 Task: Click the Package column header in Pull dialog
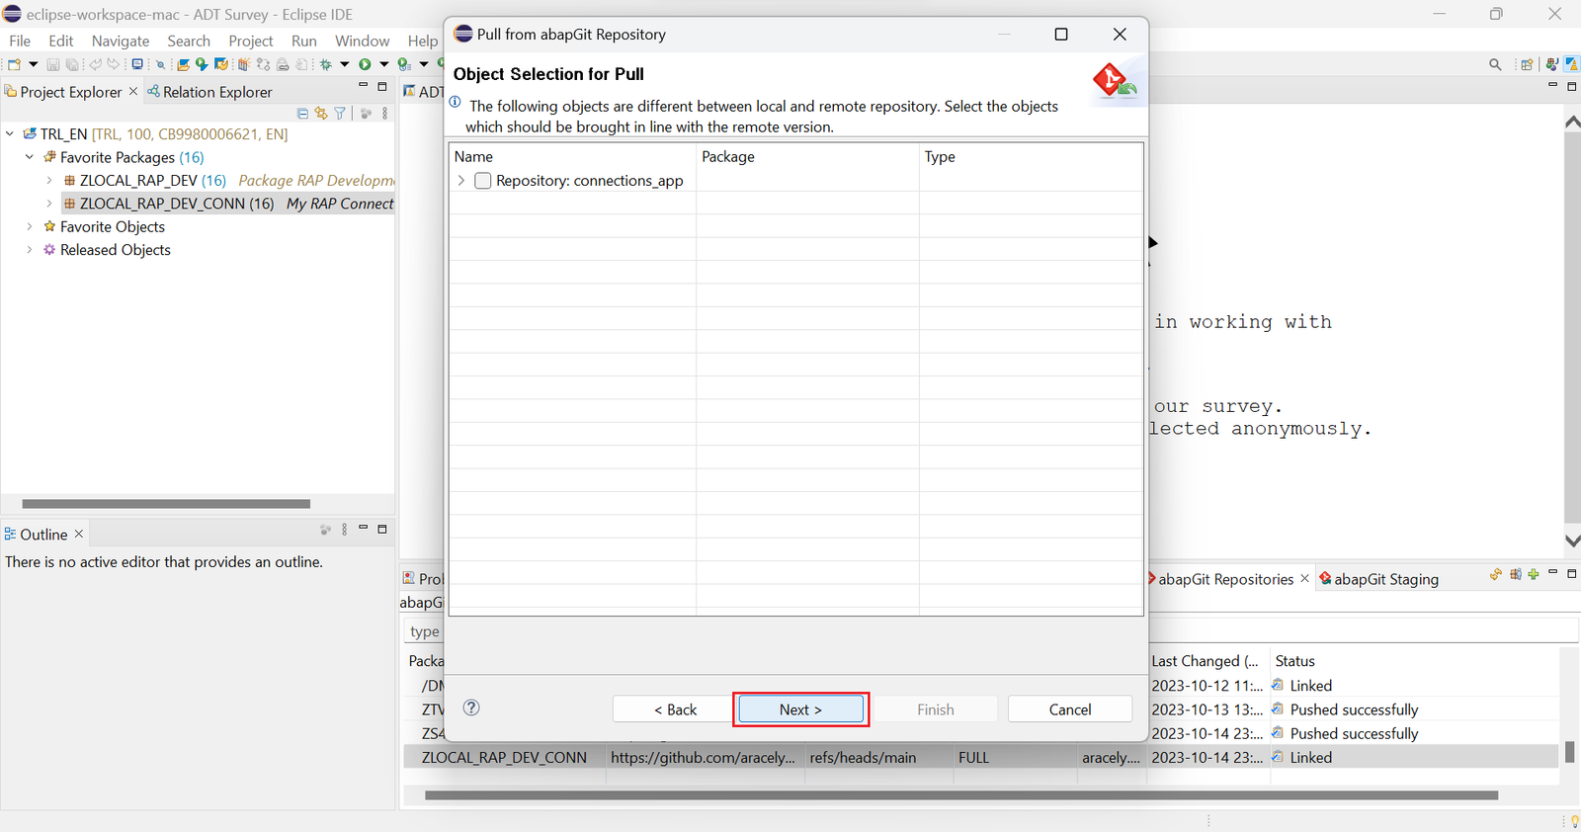tap(808, 156)
